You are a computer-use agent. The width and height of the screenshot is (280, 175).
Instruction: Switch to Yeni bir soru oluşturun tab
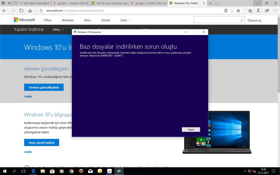pyautogui.click(x=110, y=3)
